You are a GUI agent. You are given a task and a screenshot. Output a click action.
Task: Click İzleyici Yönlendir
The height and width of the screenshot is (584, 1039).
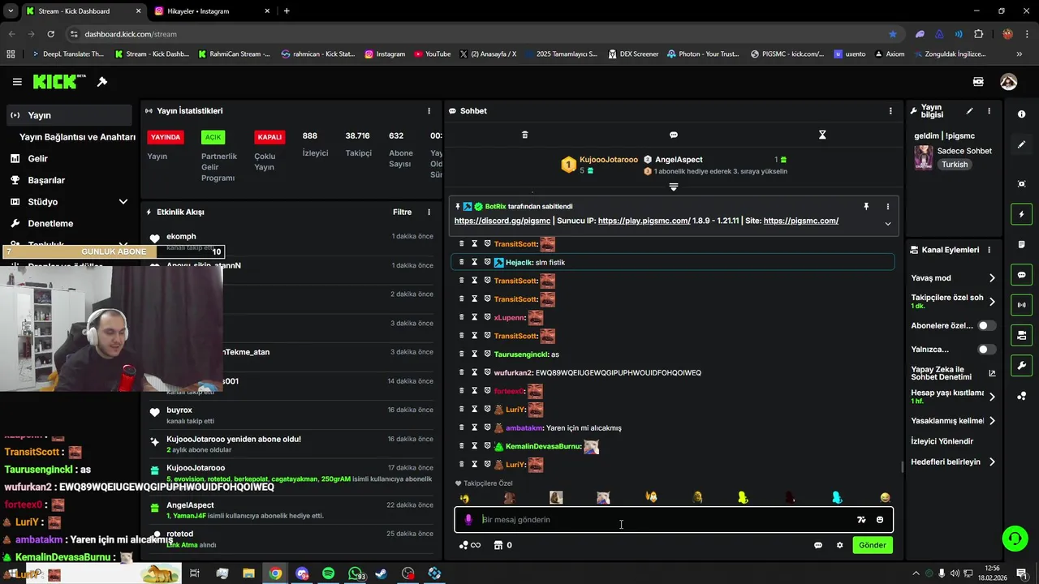tap(942, 441)
